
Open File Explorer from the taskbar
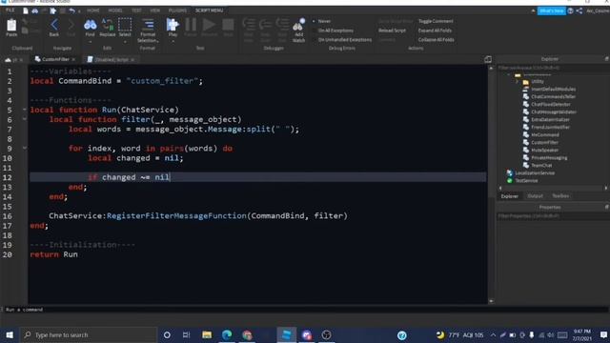[x=207, y=334]
